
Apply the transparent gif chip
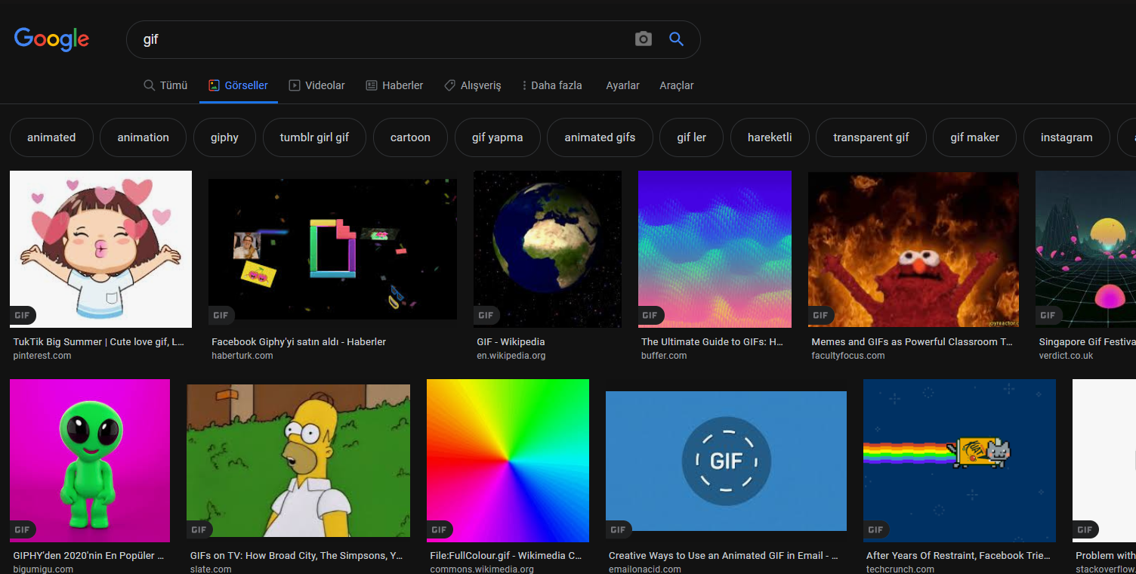pos(871,137)
